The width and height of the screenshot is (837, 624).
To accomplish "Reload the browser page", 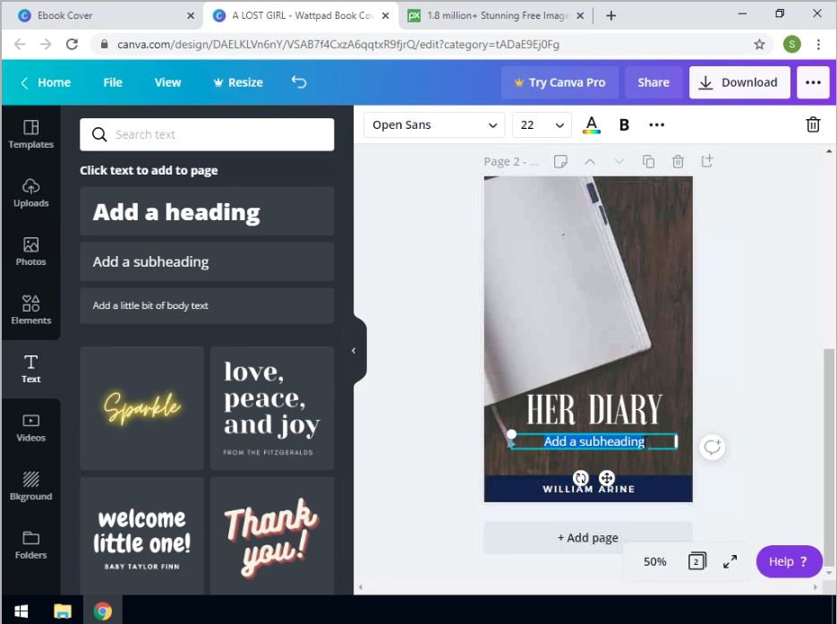I will point(73,44).
